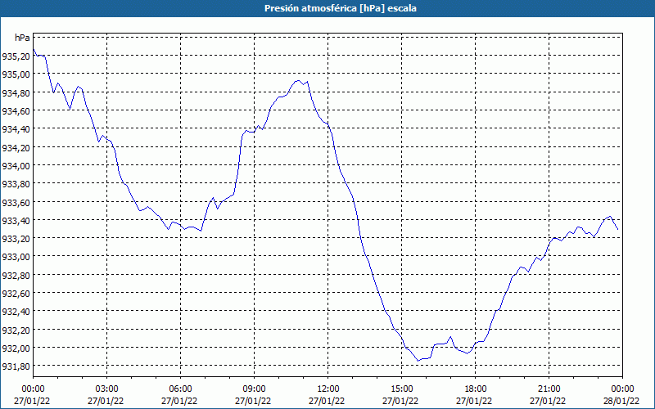Click the 28/01/22 date label
Screen dimensions: 655x409
(621, 401)
